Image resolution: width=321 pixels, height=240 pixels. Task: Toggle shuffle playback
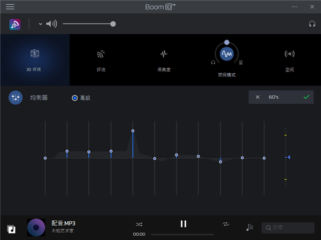tap(139, 224)
